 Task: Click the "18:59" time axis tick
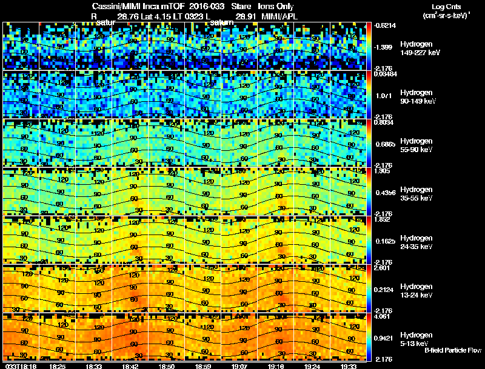tap(203, 366)
